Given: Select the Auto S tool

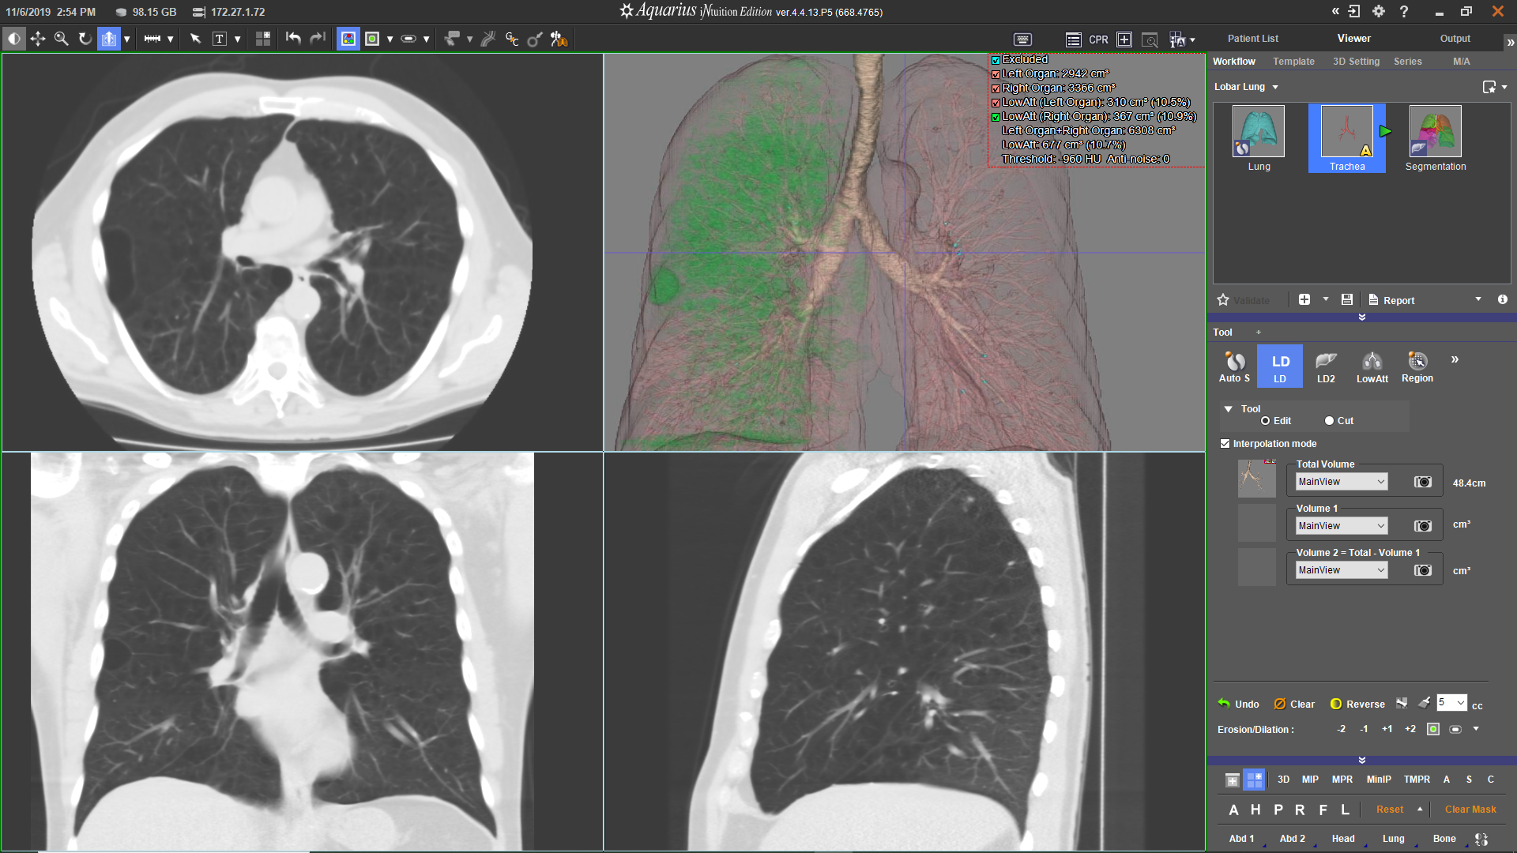Looking at the screenshot, I should (x=1234, y=366).
